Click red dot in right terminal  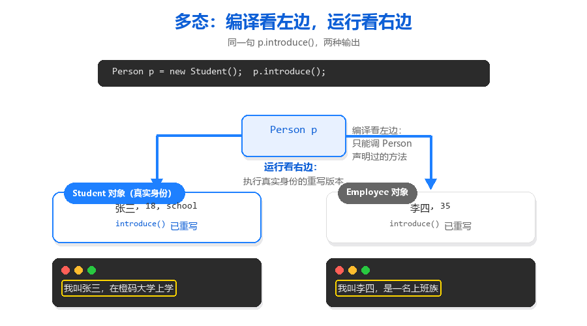point(340,270)
